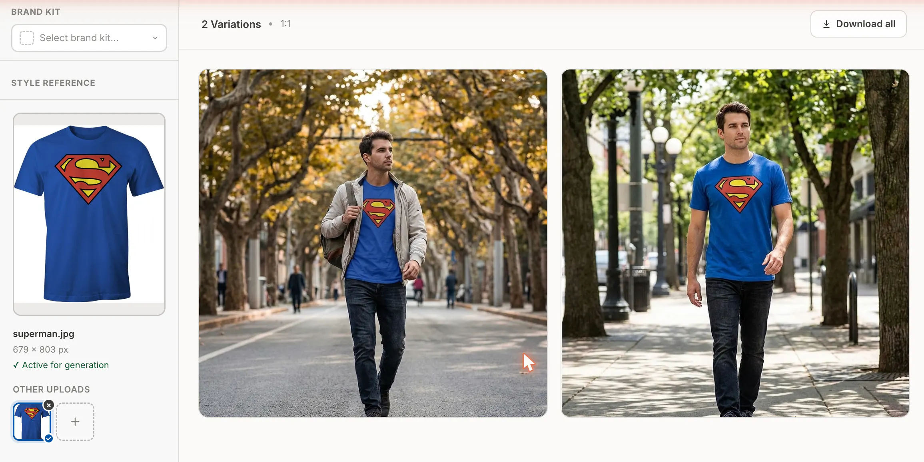Viewport: 924px width, 462px height.
Task: Open the autumn street variation image
Action: coord(373,243)
